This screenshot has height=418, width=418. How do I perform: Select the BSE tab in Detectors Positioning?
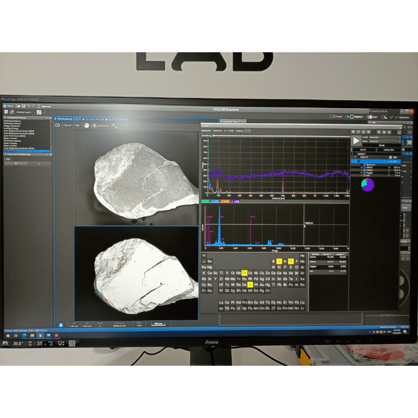coord(8,159)
